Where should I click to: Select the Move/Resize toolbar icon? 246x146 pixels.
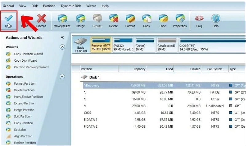pos(61,19)
